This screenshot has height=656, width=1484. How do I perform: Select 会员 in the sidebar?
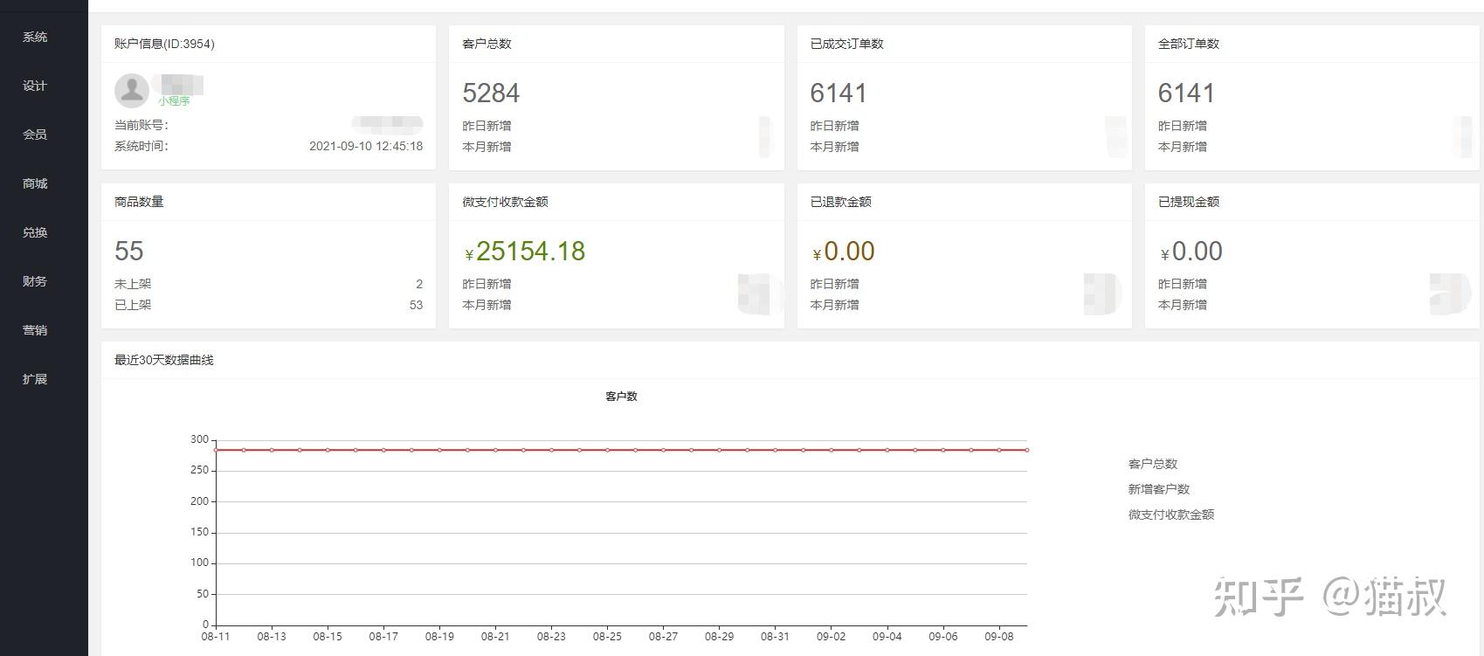pyautogui.click(x=35, y=135)
